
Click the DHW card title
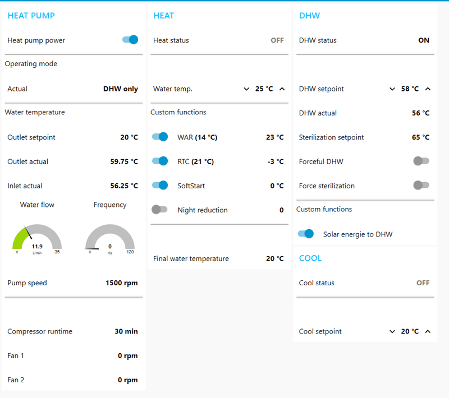pos(310,16)
